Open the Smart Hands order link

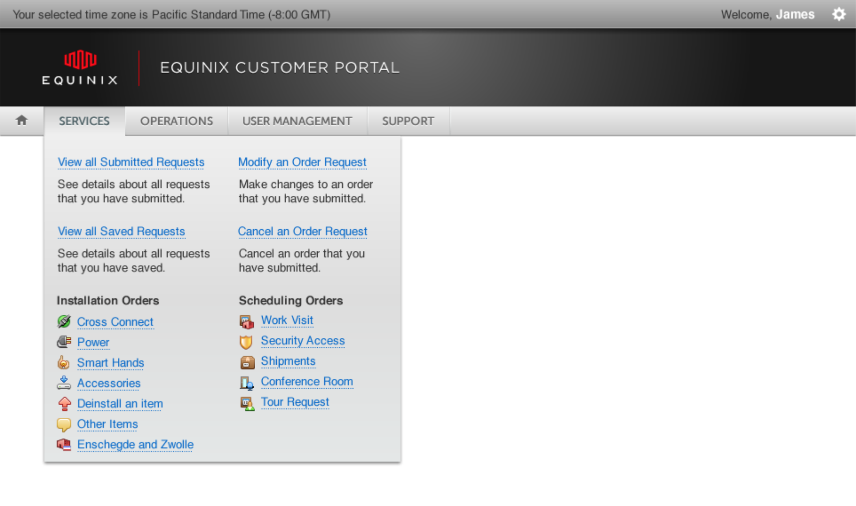tap(111, 363)
